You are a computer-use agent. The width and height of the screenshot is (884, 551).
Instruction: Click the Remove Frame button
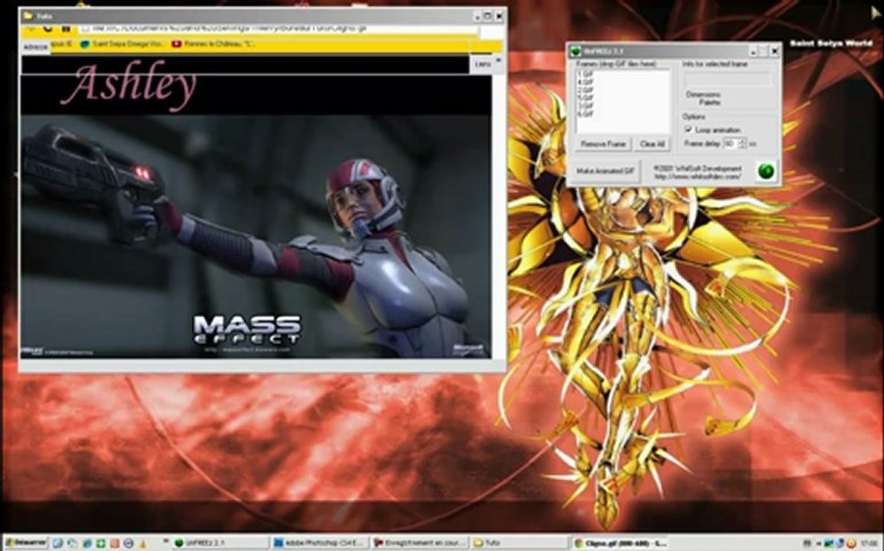pyautogui.click(x=602, y=145)
